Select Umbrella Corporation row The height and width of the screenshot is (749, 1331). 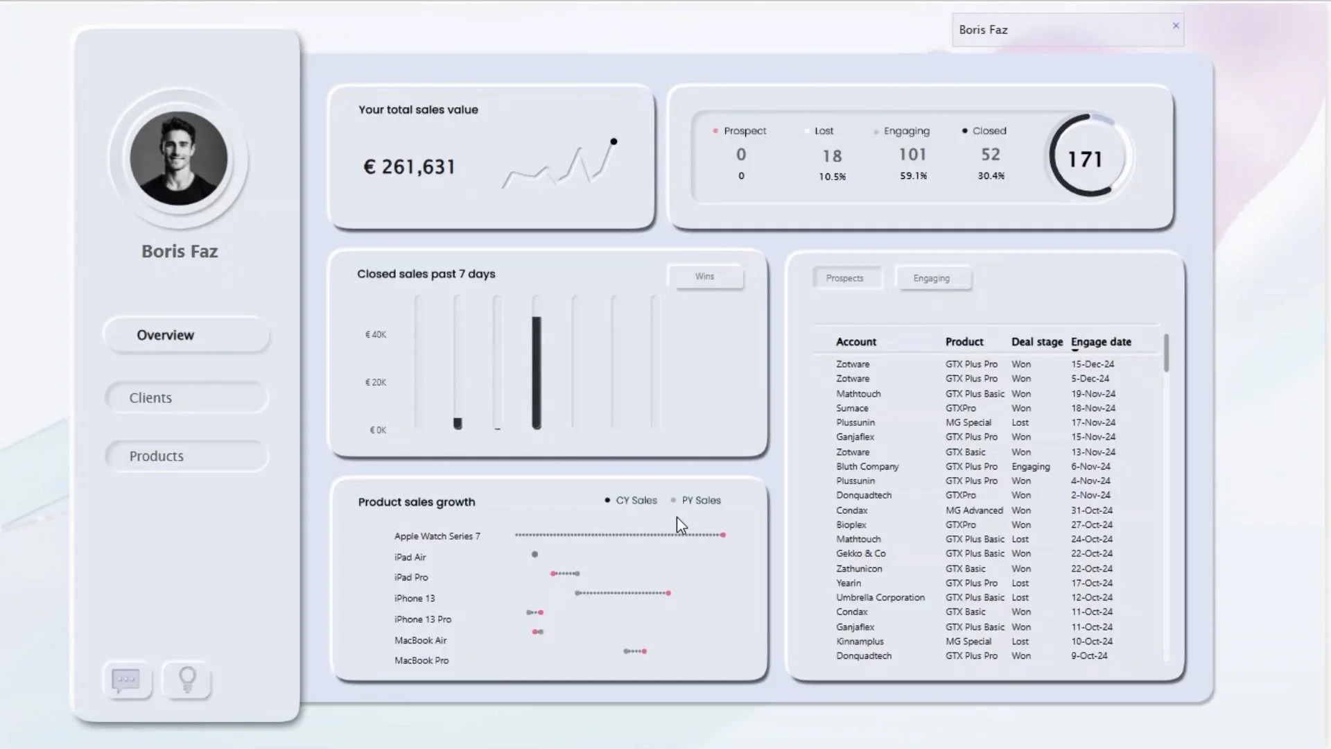(x=880, y=598)
